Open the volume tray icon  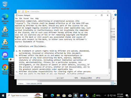pos(114,96)
